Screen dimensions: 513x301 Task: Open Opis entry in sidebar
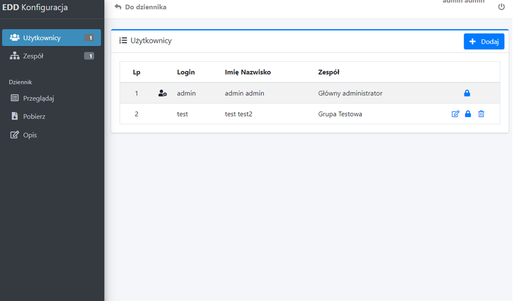pos(30,135)
